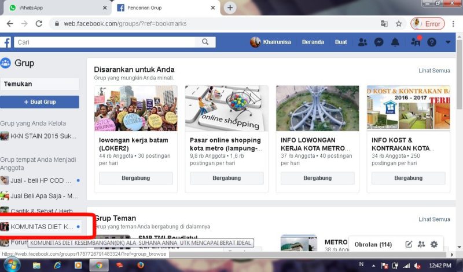The image size is (463, 272).
Task: Open Chrome three-dot menu
Action: click(x=453, y=24)
